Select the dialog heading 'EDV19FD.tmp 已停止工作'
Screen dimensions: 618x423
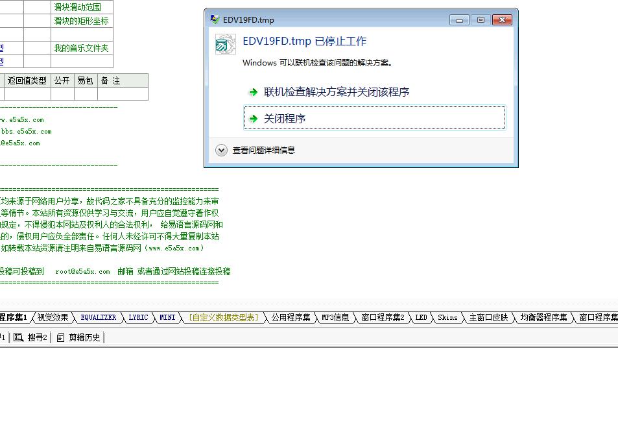304,41
